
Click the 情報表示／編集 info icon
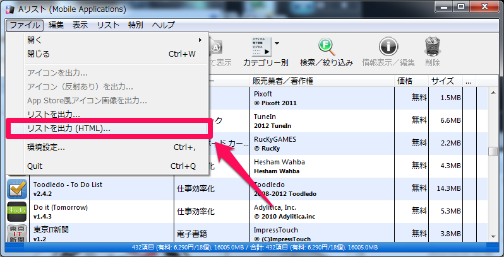point(388,47)
